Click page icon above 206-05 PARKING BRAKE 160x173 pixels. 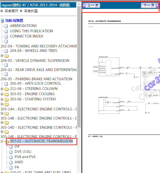coord(6,74)
